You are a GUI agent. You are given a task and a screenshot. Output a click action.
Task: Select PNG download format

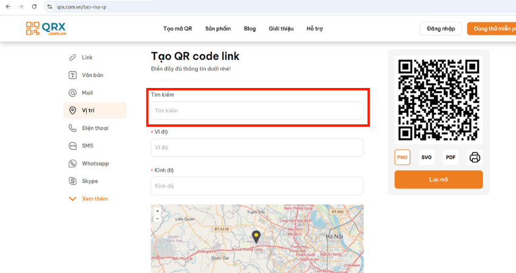click(402, 157)
